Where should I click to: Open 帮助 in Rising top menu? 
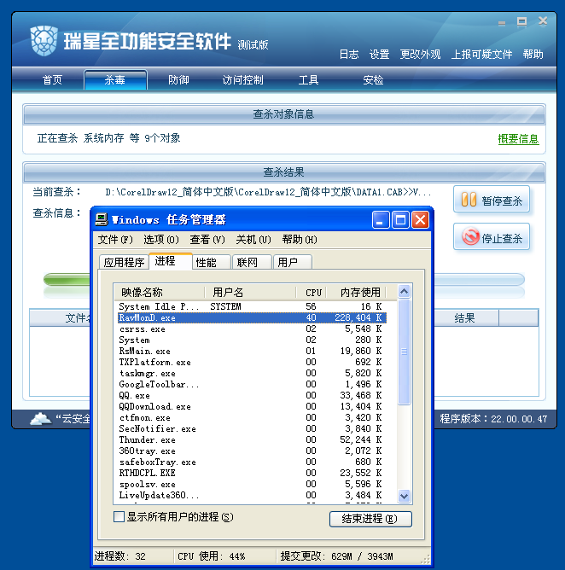533,54
